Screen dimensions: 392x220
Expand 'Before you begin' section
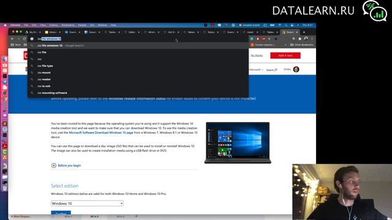tap(66, 166)
